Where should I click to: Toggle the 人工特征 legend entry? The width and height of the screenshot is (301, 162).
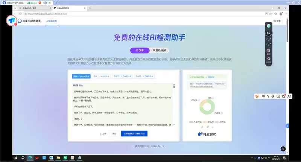tap(195, 122)
